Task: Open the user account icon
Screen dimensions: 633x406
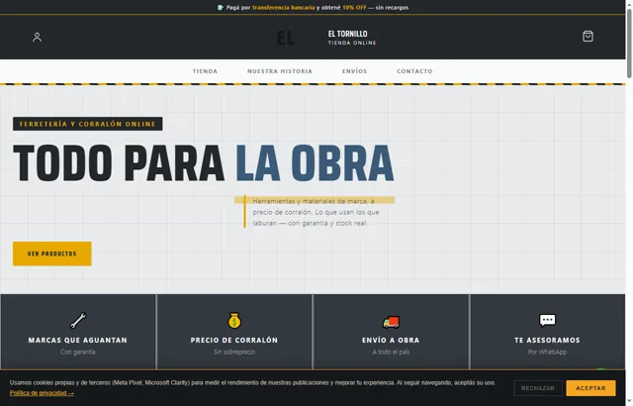Action: 37,38
